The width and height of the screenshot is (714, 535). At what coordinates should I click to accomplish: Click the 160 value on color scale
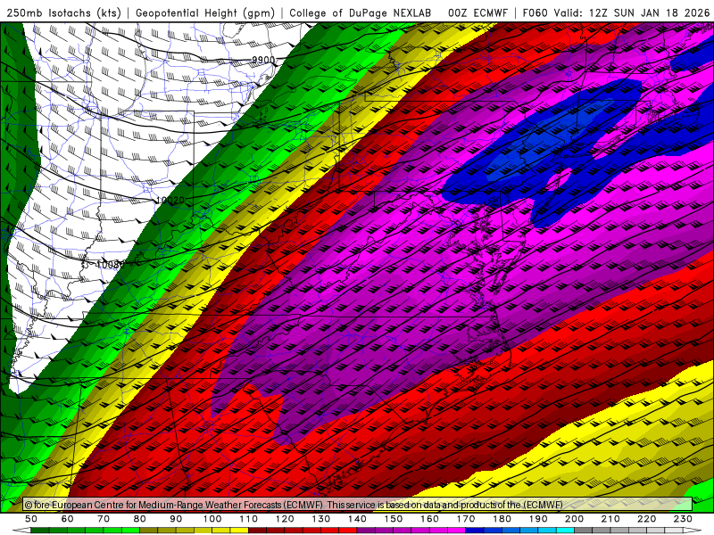point(430,519)
